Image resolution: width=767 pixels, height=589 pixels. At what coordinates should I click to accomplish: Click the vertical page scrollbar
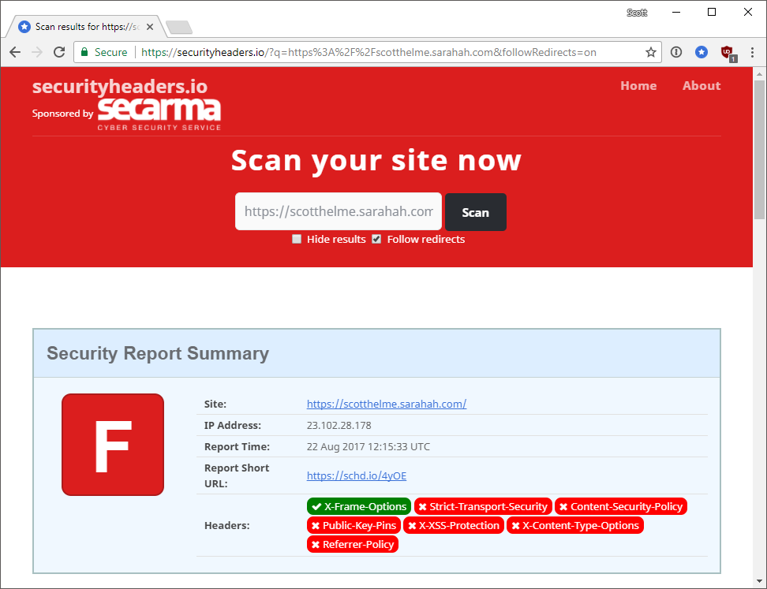(759, 150)
